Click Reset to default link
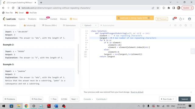 [x=137, y=92]
